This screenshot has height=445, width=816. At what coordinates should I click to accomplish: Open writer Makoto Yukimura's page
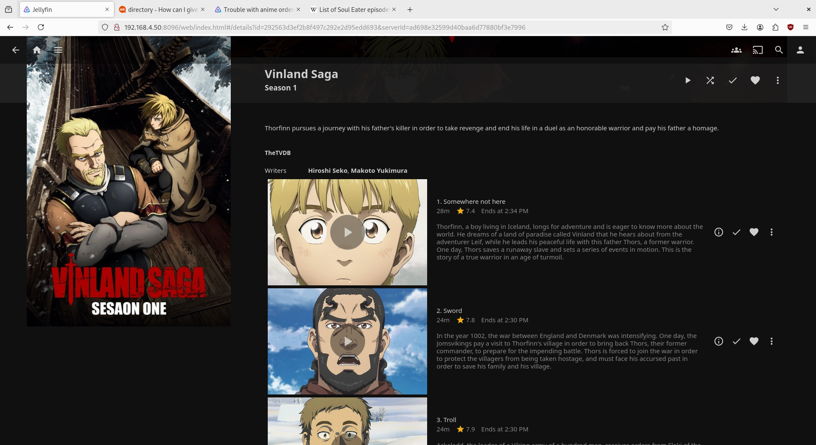point(379,171)
